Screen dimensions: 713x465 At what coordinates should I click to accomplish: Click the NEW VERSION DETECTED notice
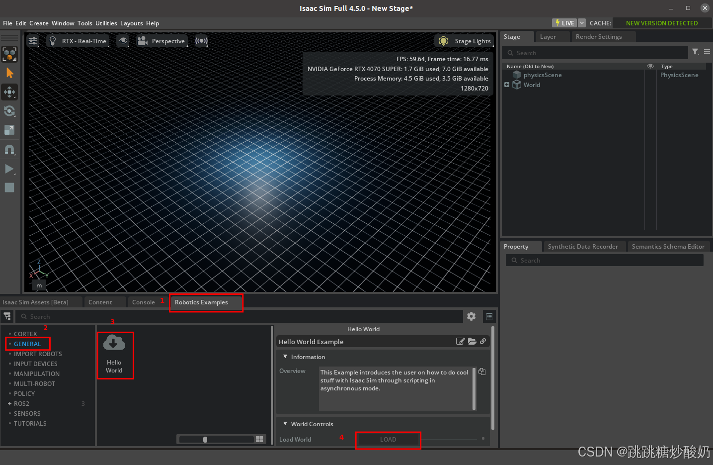tap(662, 23)
